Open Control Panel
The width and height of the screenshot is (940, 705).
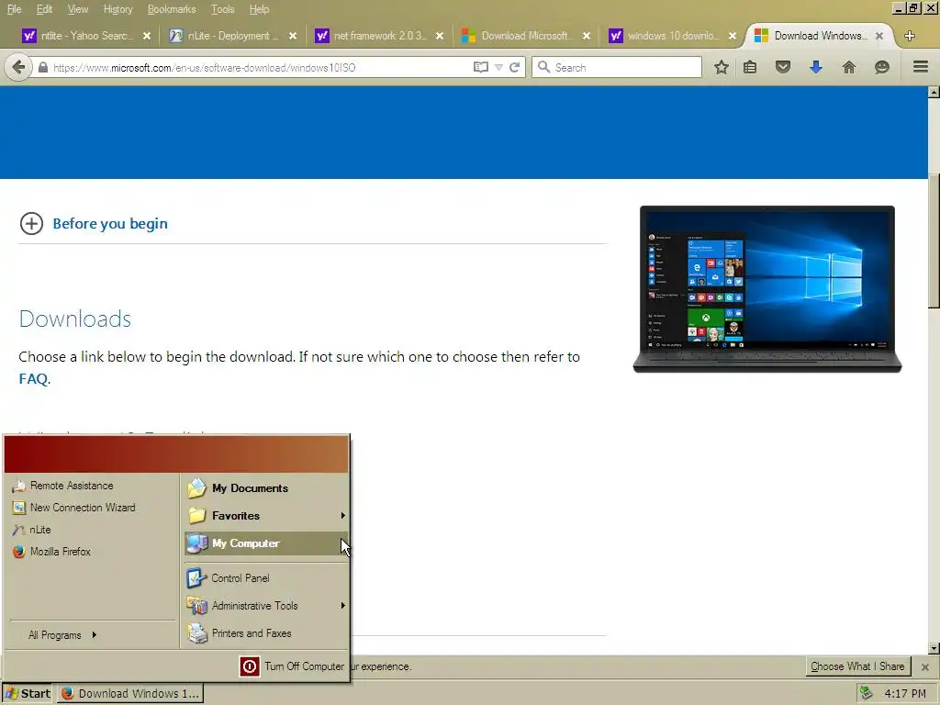coord(266,578)
